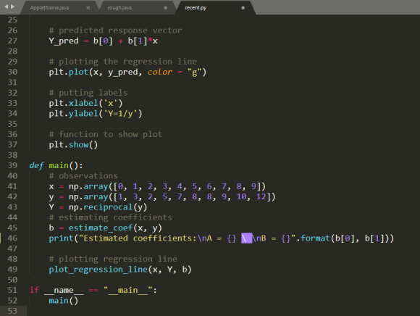The height and width of the screenshot is (316, 420).
Task: Click line number 27 in the gutter
Action: [12, 41]
